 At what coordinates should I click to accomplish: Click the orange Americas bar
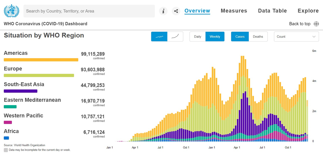point(41,60)
